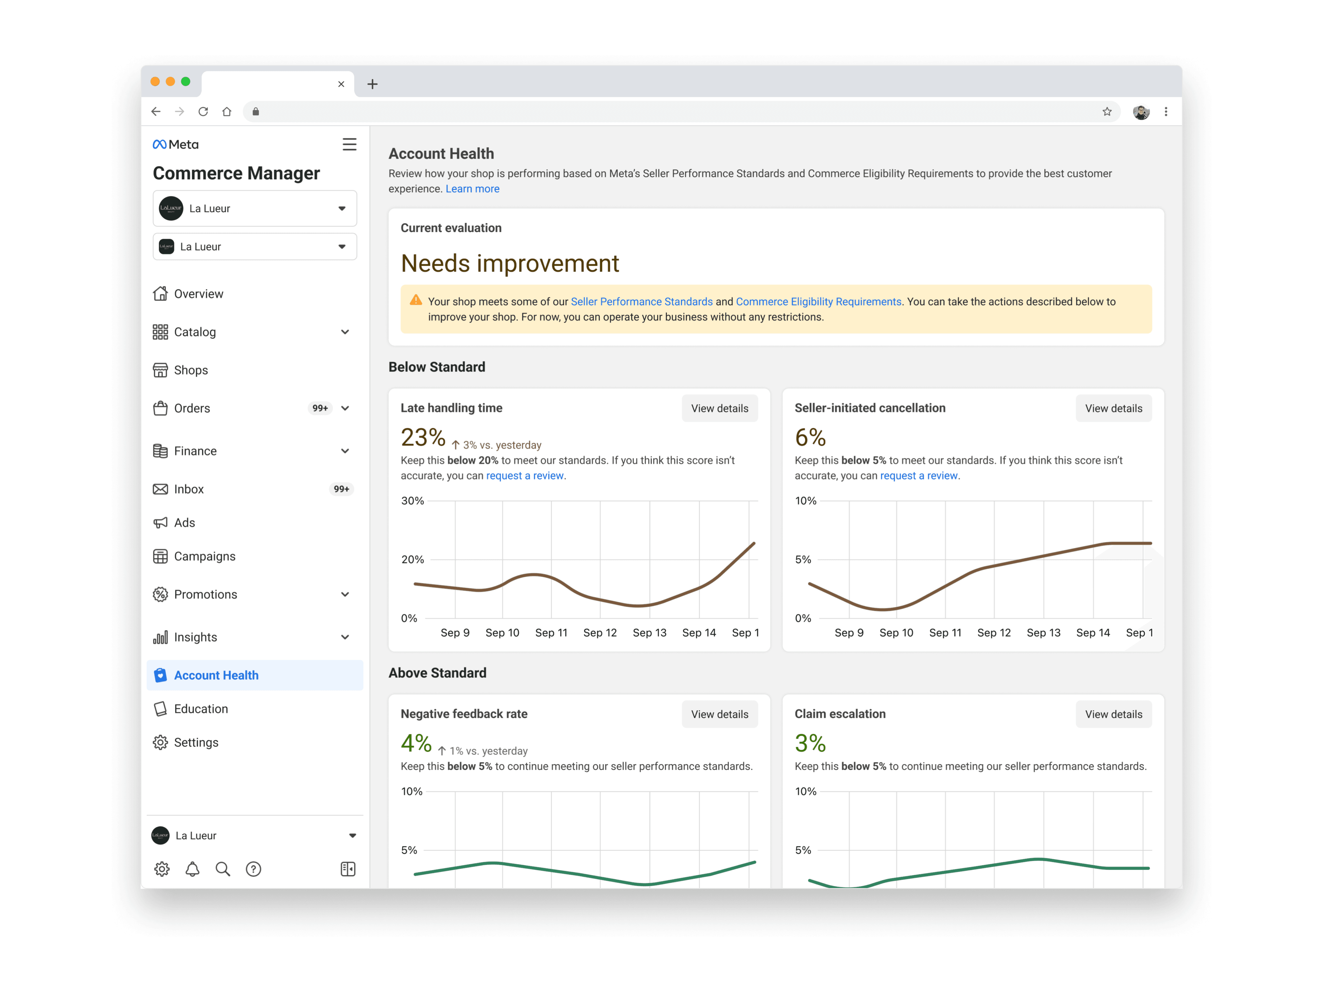Open help question mark icon
1323x992 pixels.
coord(254,869)
